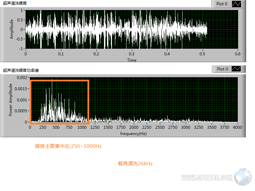This screenshot has width=255, height=191.
Task: Click the time axis maximum value 0.6
Action: coord(237,54)
